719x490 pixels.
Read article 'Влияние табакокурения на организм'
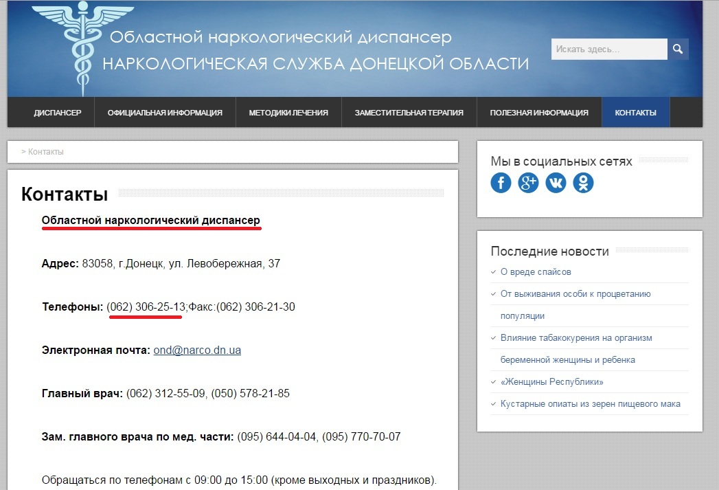coord(576,338)
